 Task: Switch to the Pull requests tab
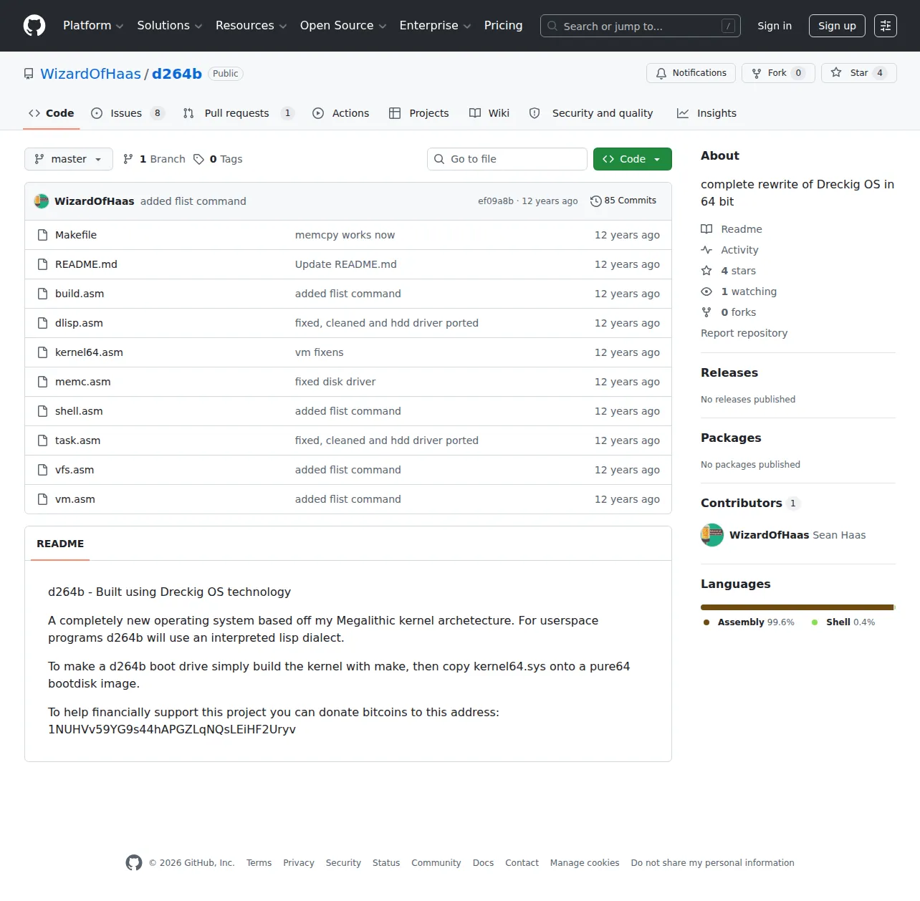pos(238,113)
